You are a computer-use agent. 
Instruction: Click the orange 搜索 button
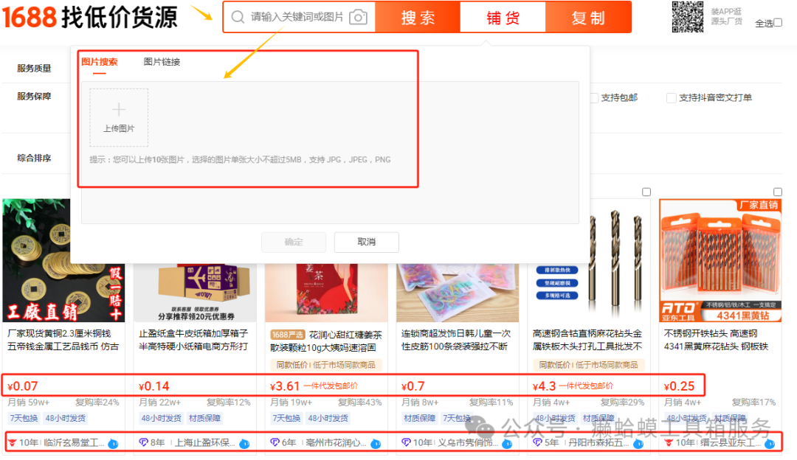tap(418, 17)
